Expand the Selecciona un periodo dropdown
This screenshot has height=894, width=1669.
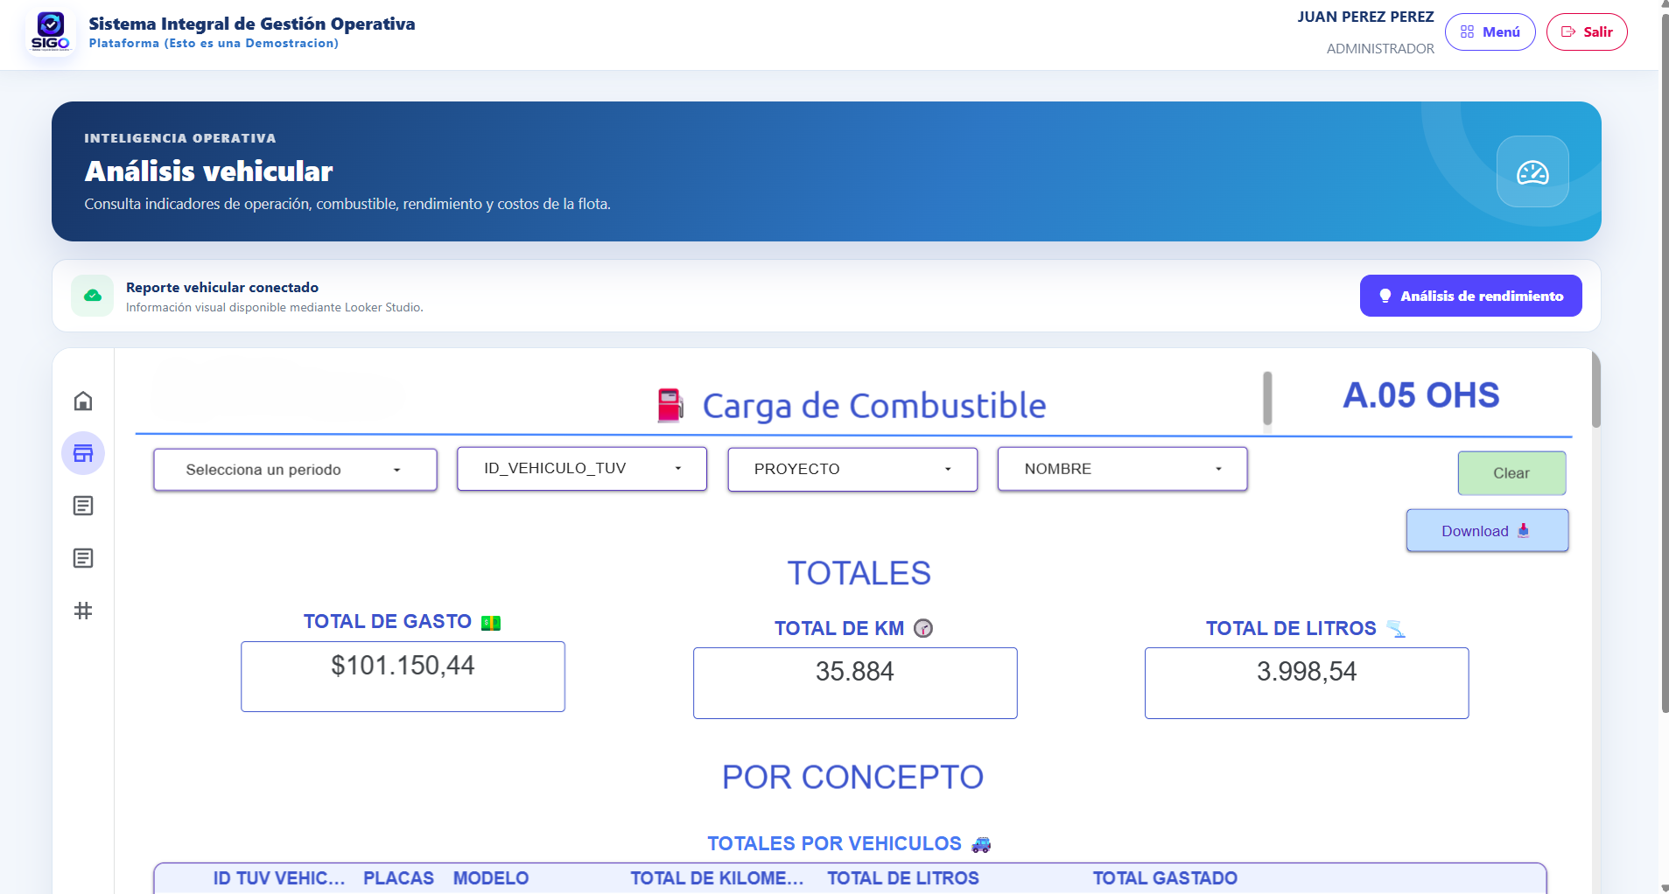click(x=295, y=470)
